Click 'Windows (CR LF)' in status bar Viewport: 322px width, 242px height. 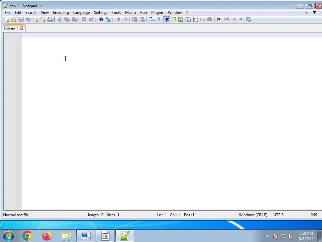pyautogui.click(x=253, y=215)
